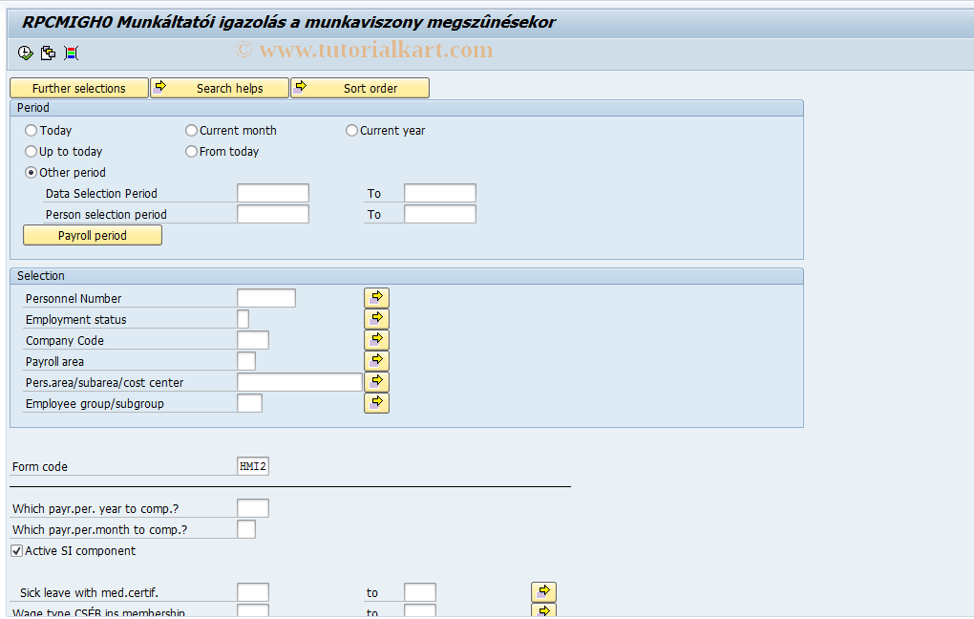The width and height of the screenshot is (974, 619).
Task: Open the dynamic selections tool
Action: tap(70, 53)
